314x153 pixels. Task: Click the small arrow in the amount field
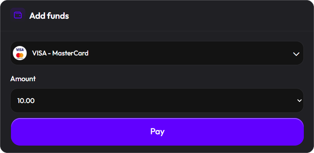coord(300,101)
